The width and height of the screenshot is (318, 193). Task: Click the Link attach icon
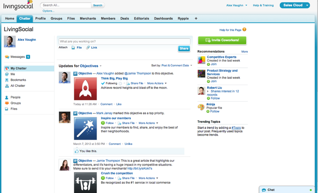(88, 48)
